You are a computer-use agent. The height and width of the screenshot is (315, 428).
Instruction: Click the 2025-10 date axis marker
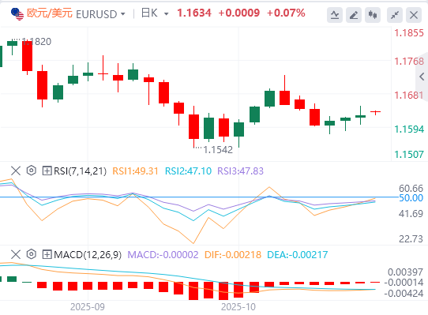(x=238, y=307)
